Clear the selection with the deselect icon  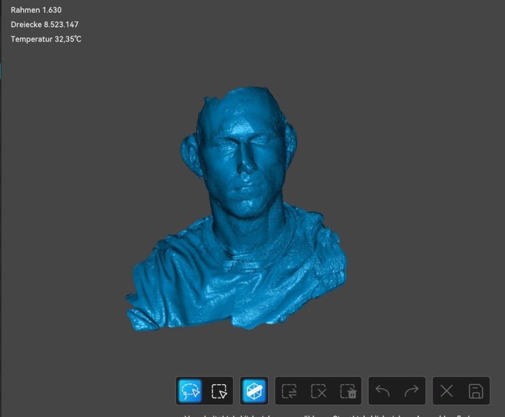point(319,391)
